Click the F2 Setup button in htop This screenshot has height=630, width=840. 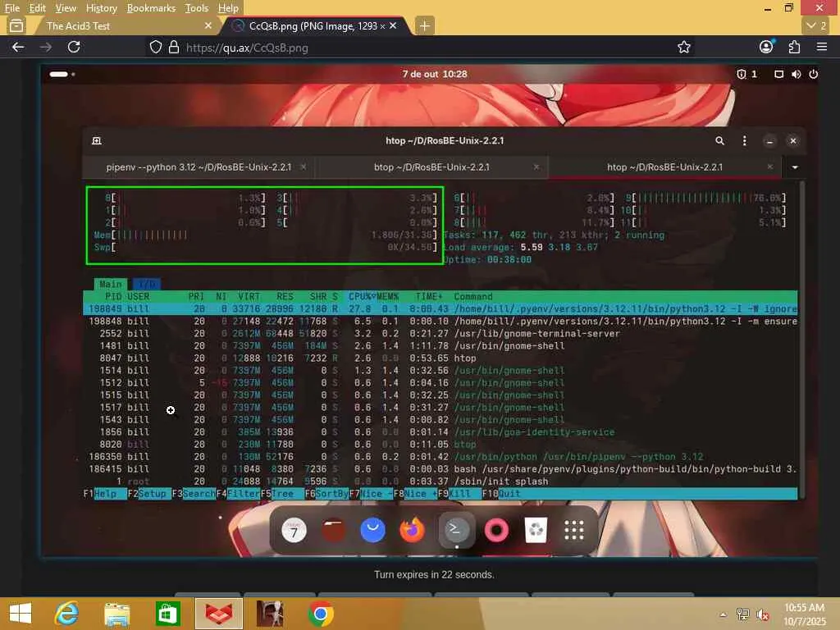[149, 493]
